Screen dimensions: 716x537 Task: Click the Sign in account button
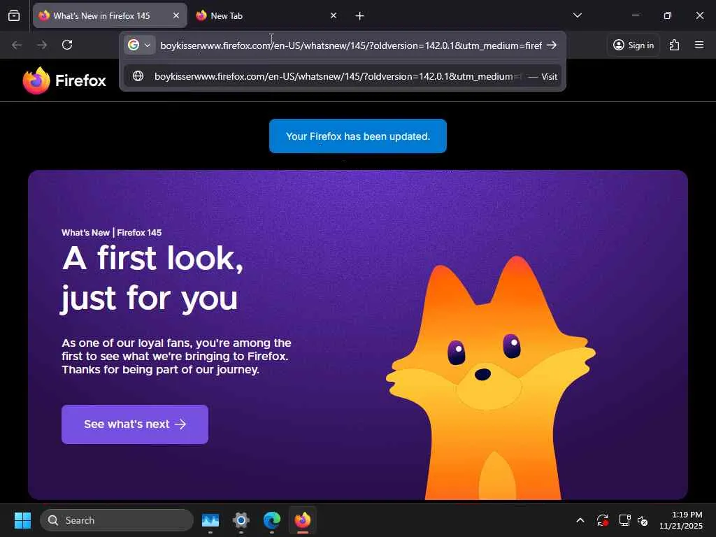point(633,45)
